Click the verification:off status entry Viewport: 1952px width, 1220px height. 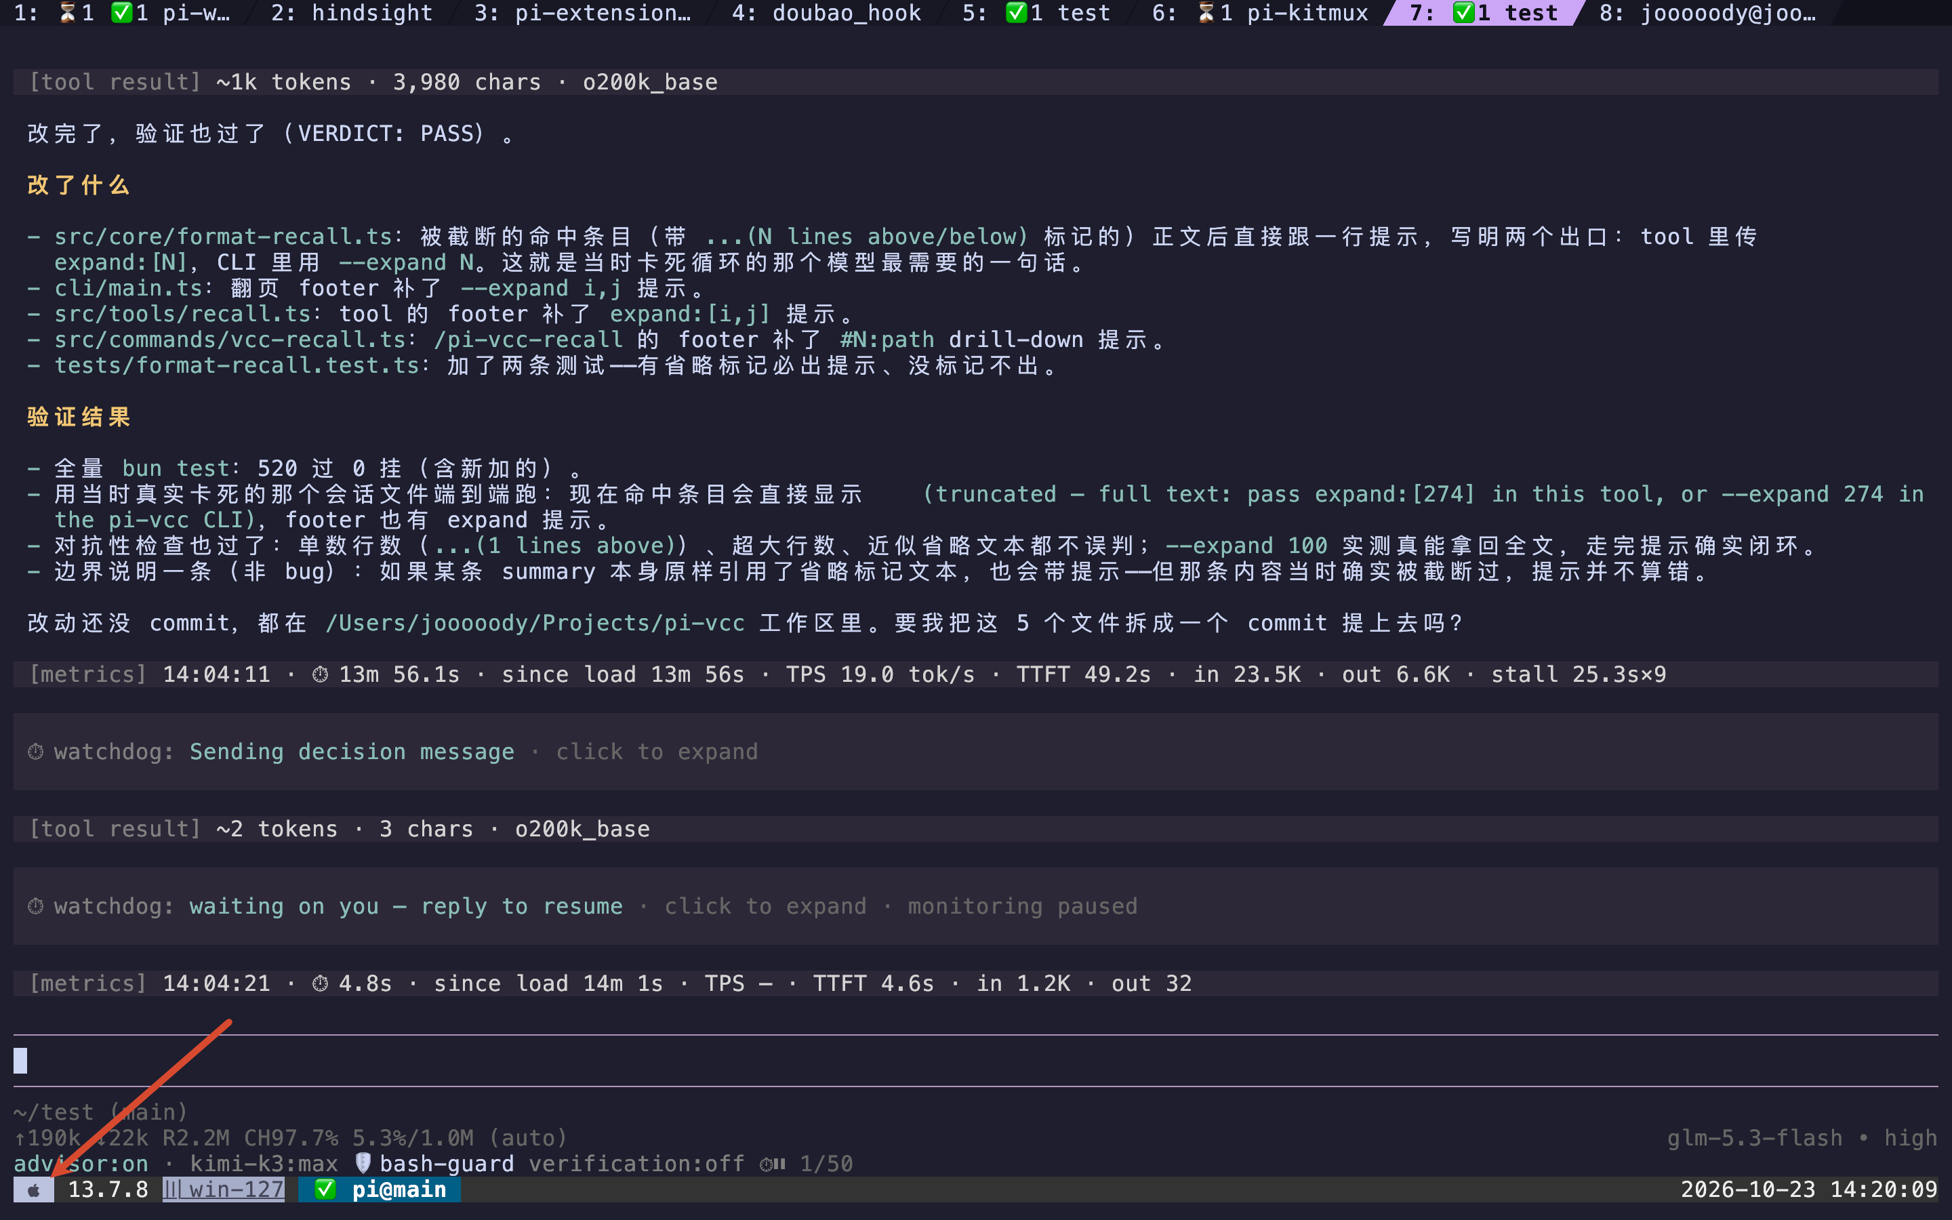click(636, 1164)
